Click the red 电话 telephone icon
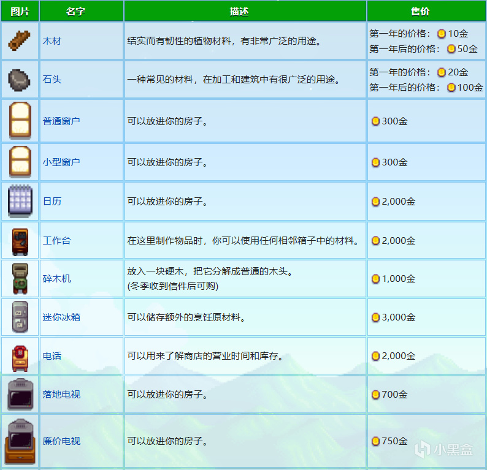Image resolution: width=487 pixels, height=470 pixels. [x=20, y=358]
